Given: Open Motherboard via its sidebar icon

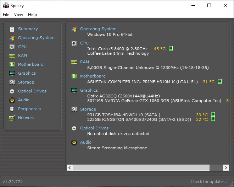Looking at the screenshot, I should coord(12,64).
